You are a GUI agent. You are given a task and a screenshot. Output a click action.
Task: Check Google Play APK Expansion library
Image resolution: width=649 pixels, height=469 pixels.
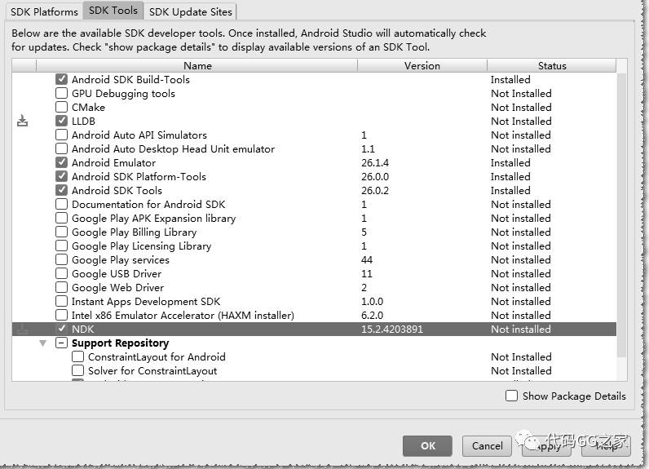click(x=61, y=218)
